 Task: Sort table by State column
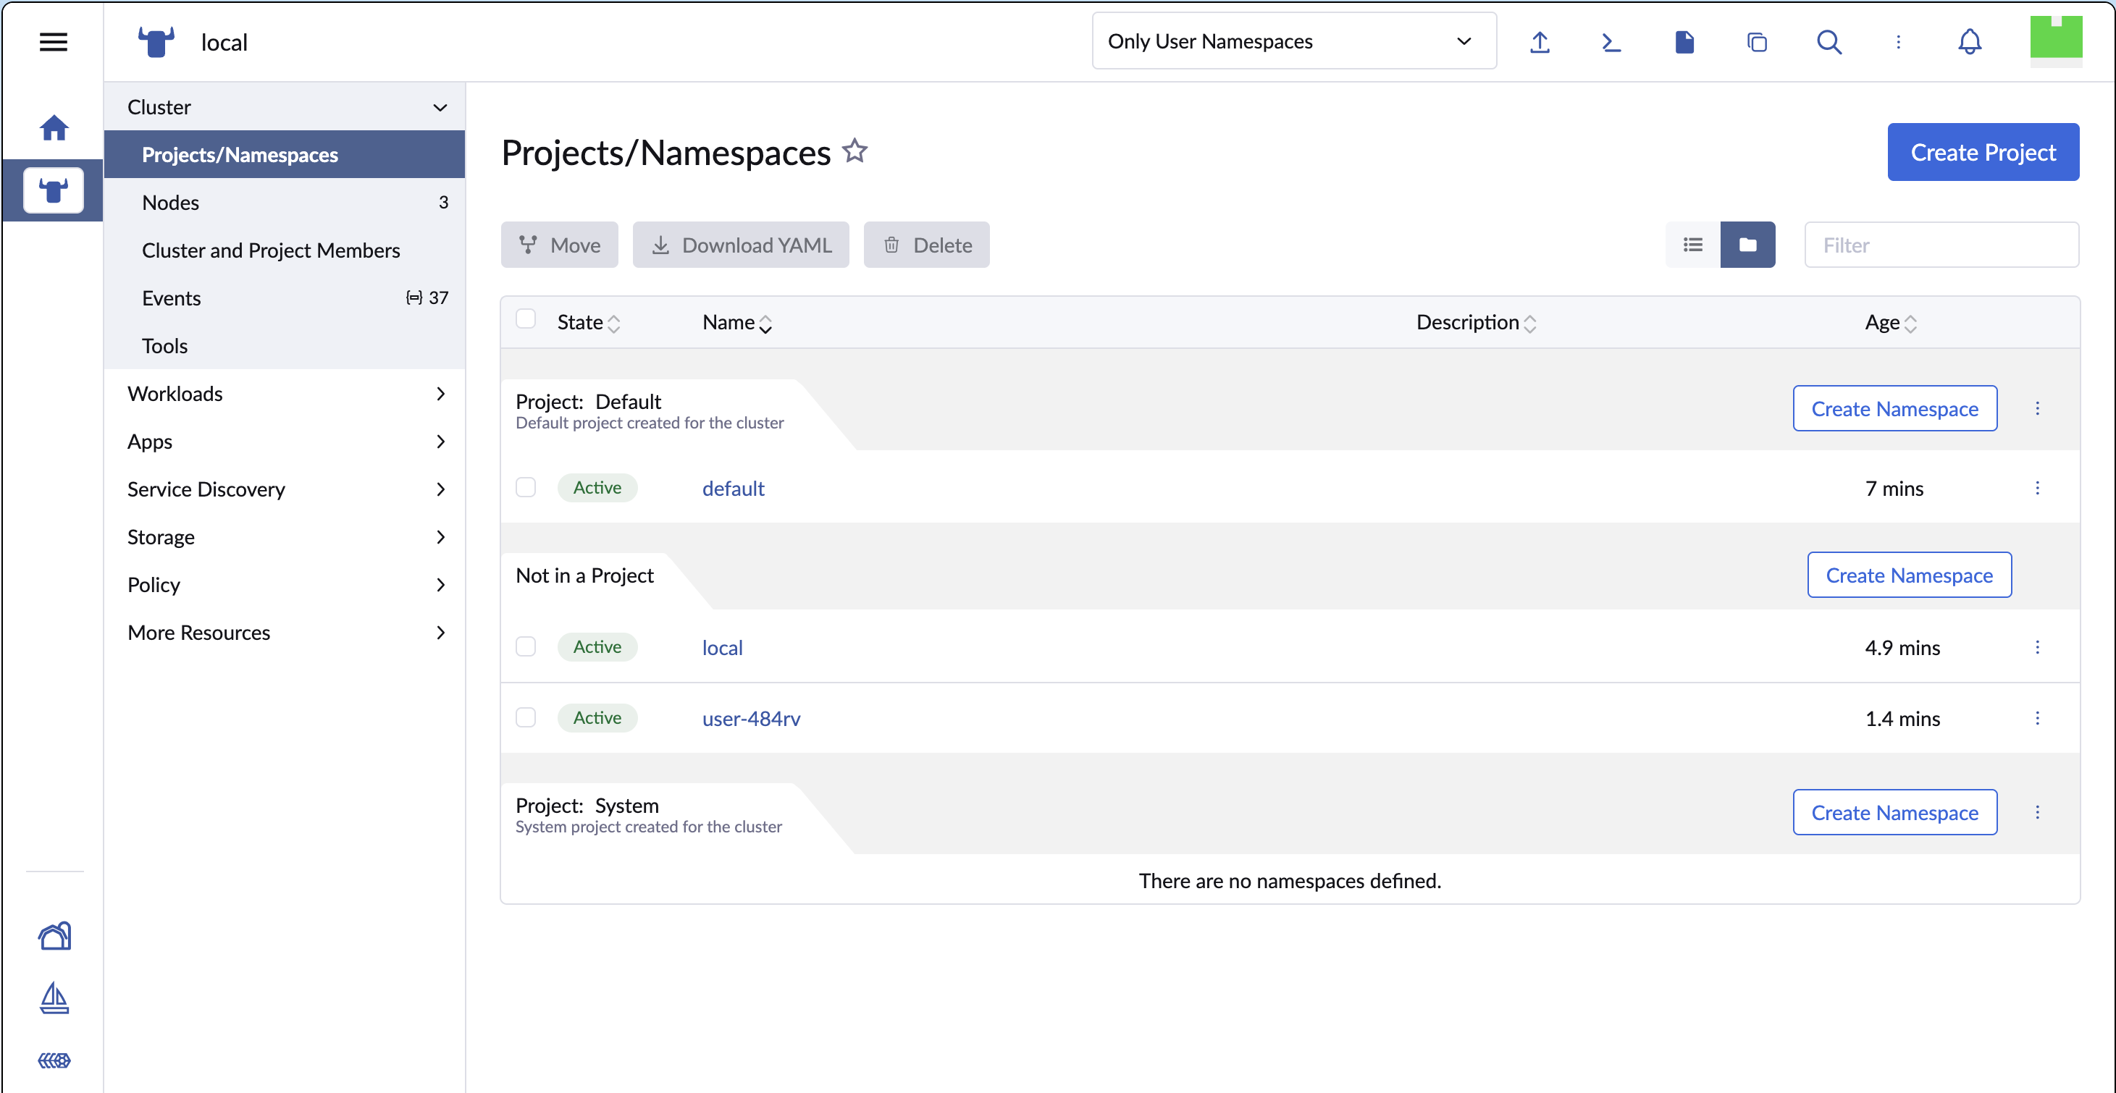point(588,323)
